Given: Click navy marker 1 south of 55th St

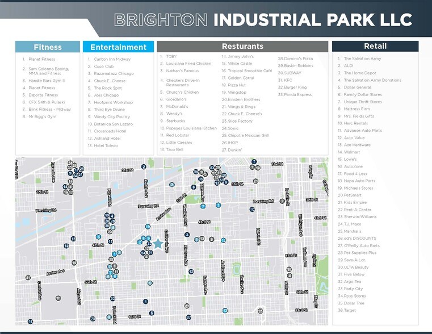Looking at the screenshot, I should pyautogui.click(x=146, y=302).
